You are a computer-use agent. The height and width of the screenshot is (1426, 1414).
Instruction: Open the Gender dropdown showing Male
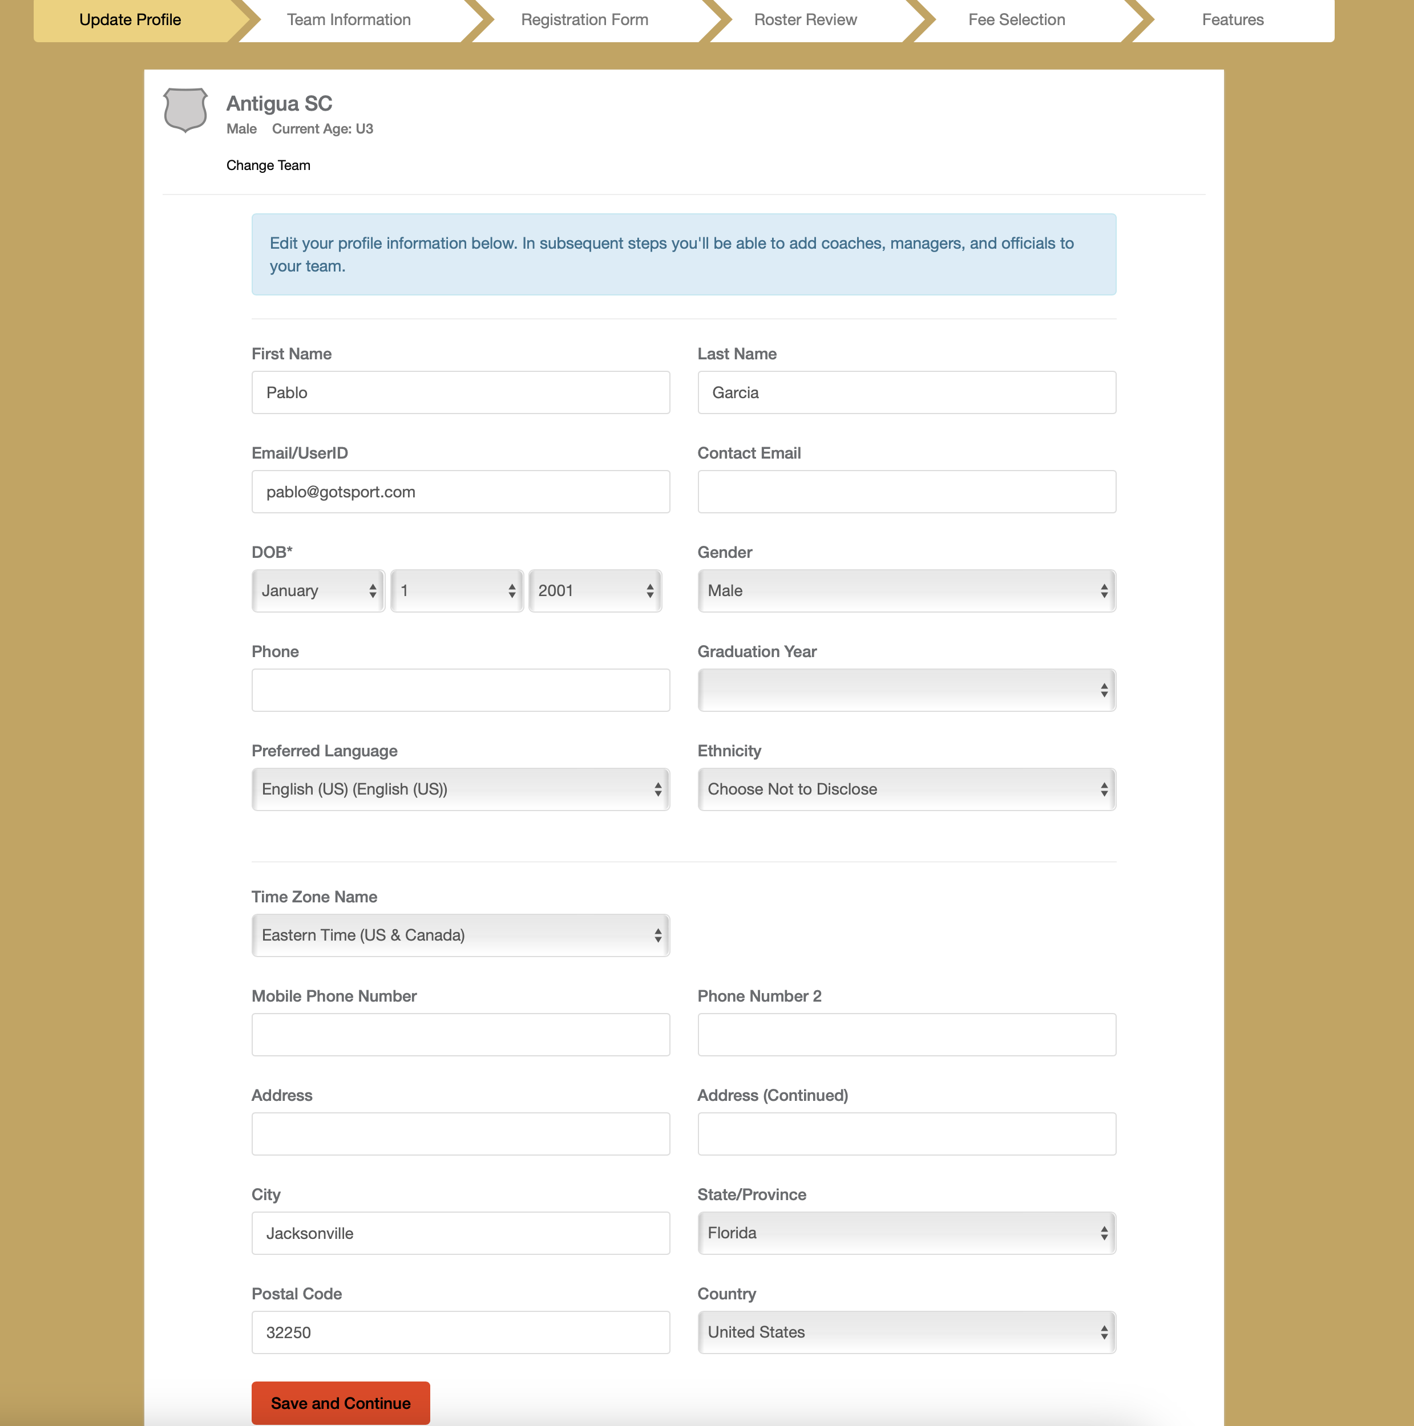[906, 590]
